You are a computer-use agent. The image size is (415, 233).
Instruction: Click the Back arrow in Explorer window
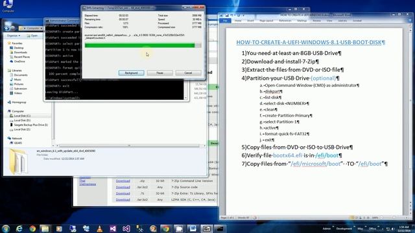pos(7,28)
